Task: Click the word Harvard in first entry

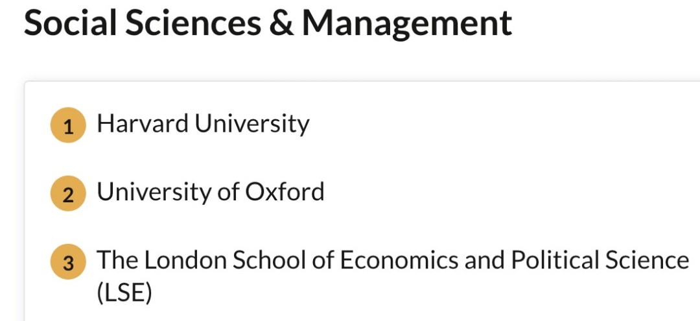Action: 143,123
